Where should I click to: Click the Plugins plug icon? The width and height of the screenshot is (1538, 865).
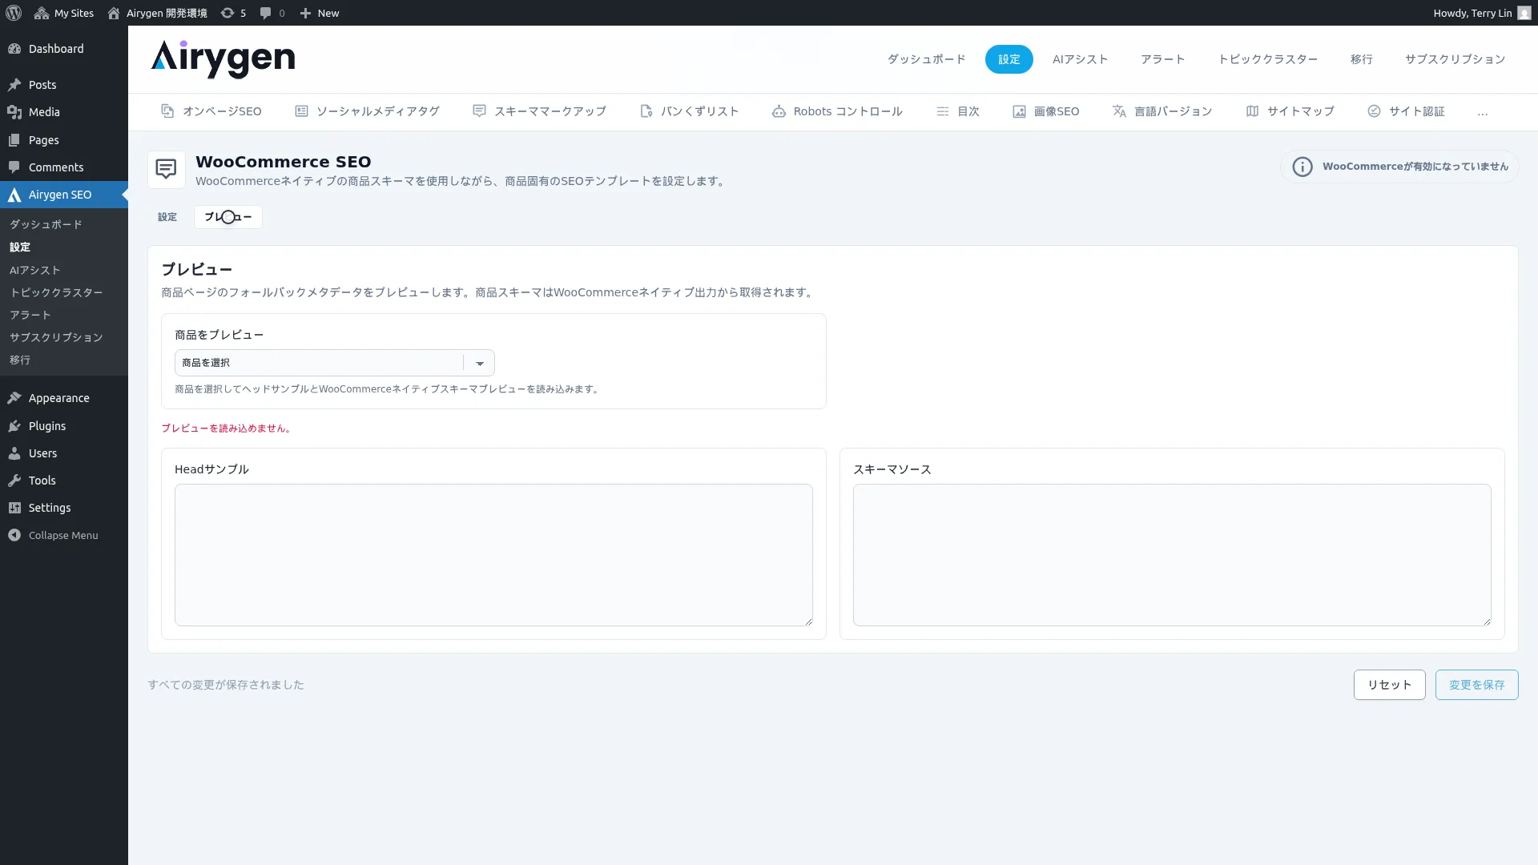14,426
